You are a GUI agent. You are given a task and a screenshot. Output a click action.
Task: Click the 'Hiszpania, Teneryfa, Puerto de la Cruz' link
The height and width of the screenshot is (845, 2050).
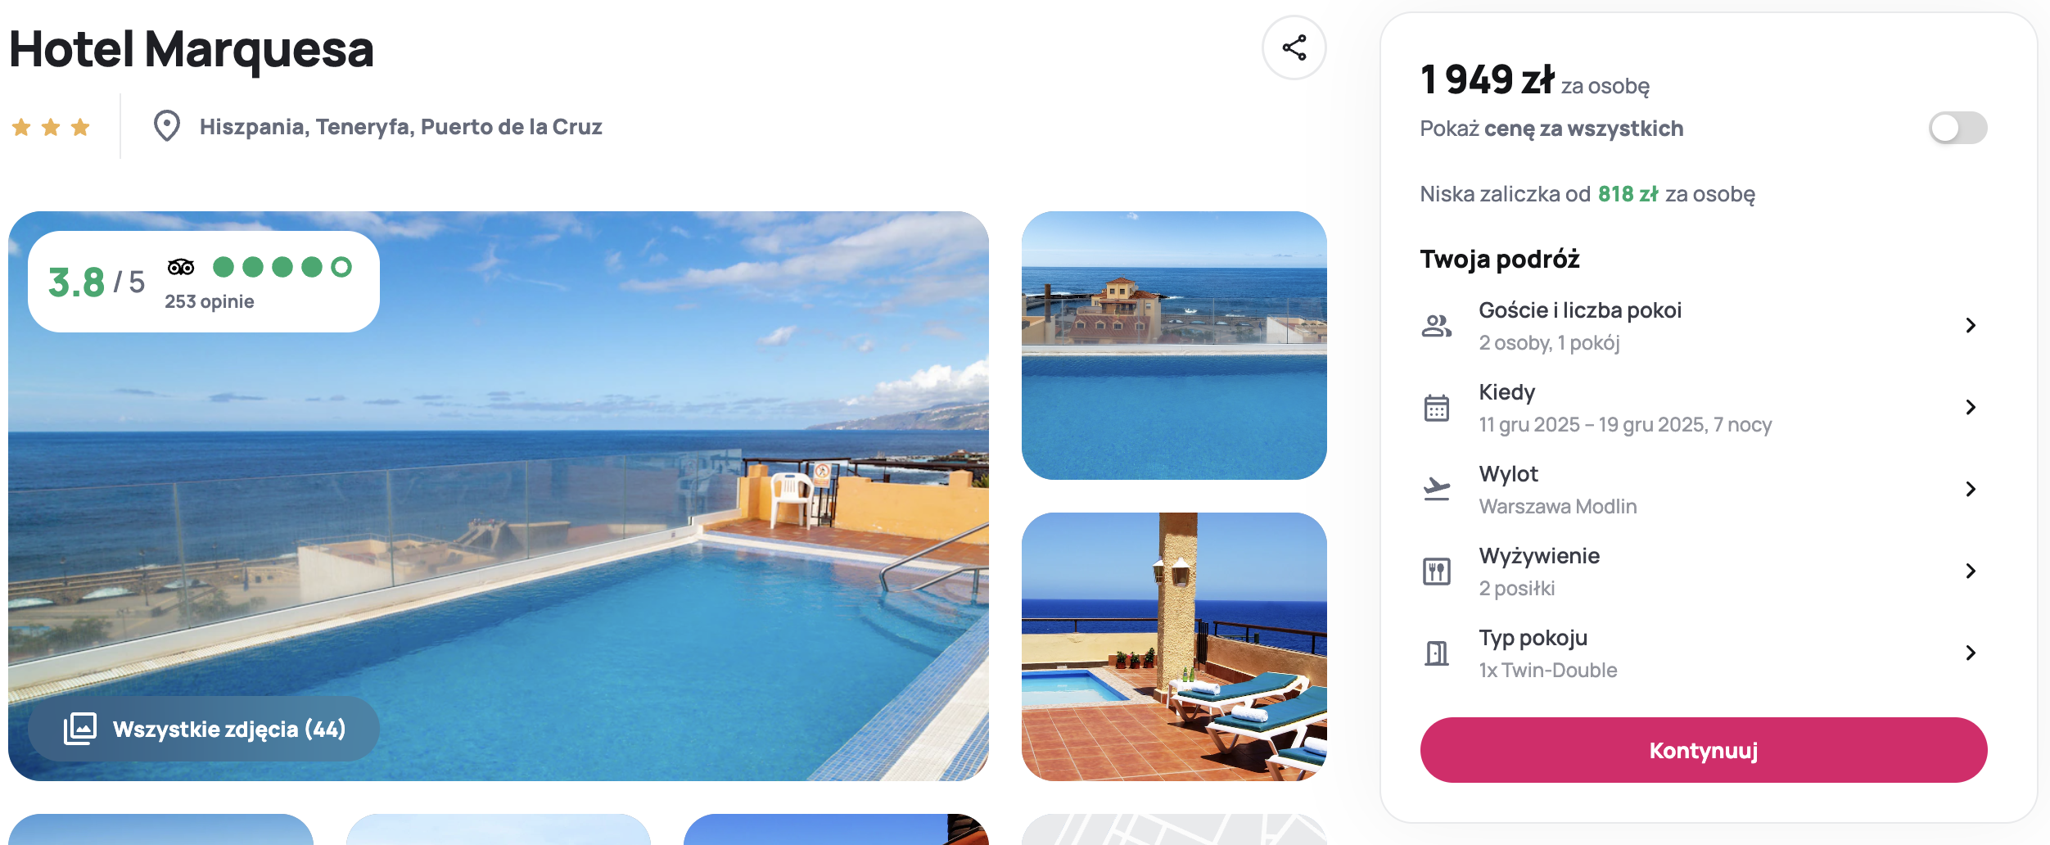(x=400, y=127)
